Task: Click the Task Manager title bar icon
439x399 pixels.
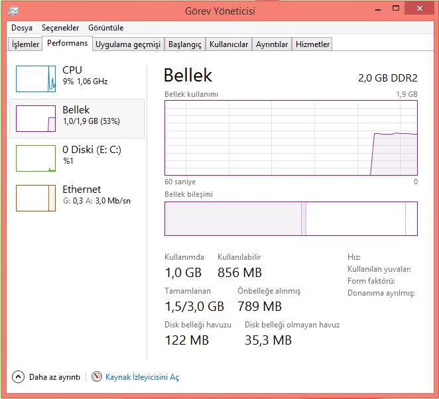Action: (13, 11)
